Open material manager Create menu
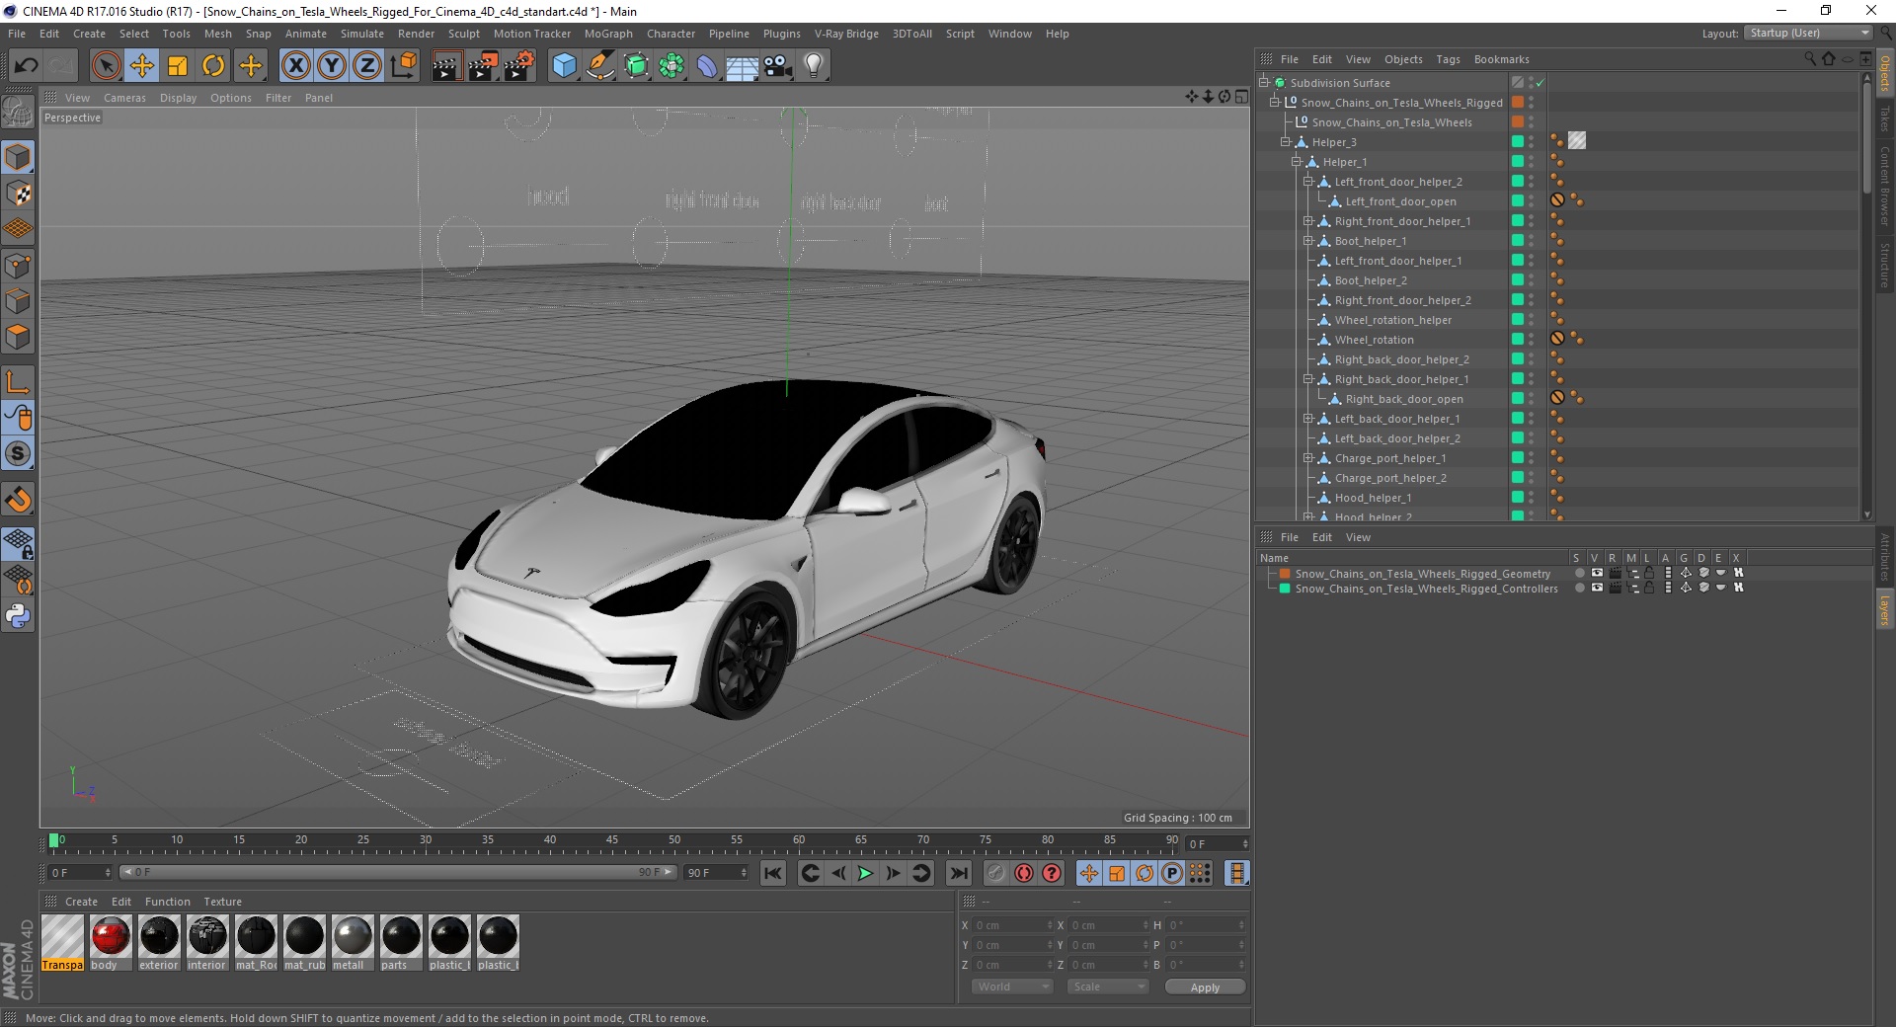This screenshot has height=1027, width=1896. [81, 902]
